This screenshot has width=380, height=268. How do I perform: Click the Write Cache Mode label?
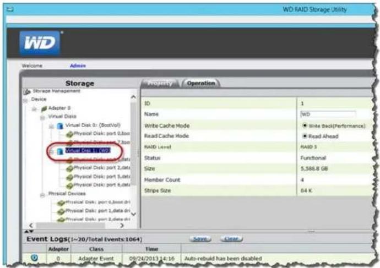point(167,125)
